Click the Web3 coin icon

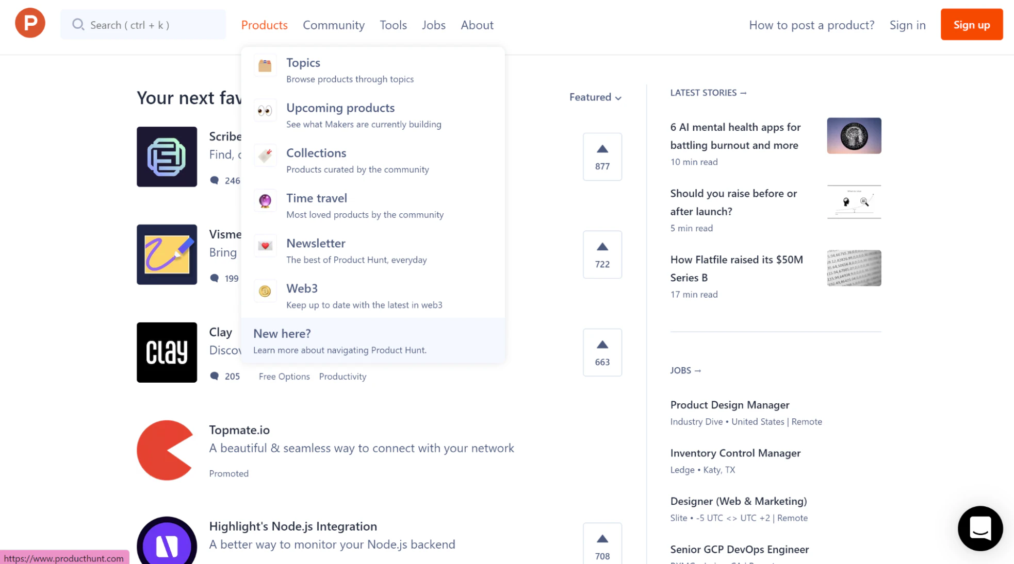265,292
